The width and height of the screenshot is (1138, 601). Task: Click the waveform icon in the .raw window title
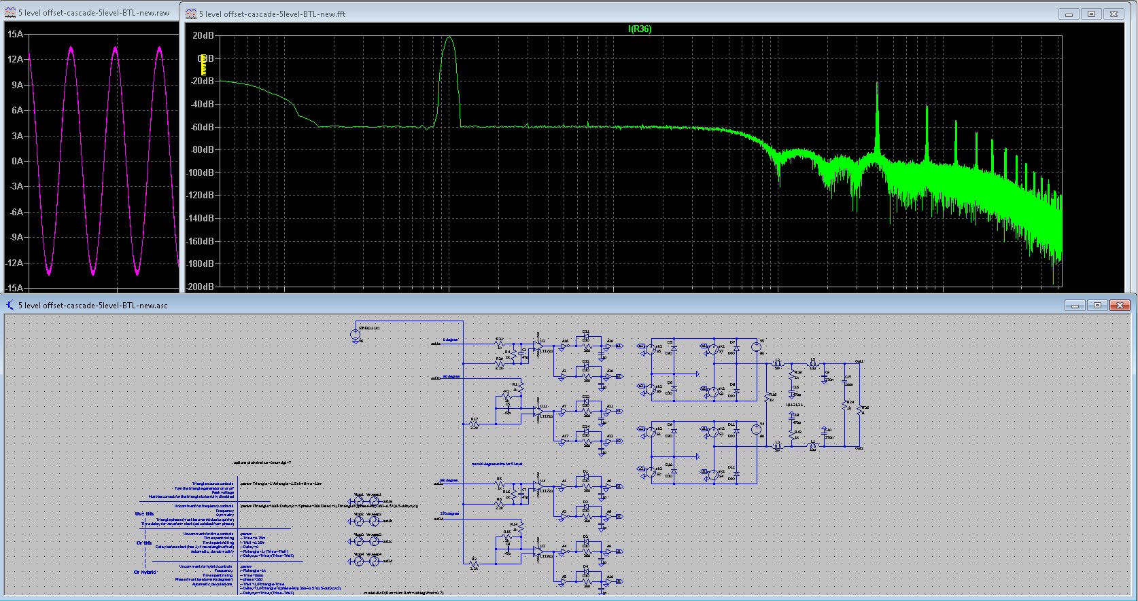click(x=10, y=13)
